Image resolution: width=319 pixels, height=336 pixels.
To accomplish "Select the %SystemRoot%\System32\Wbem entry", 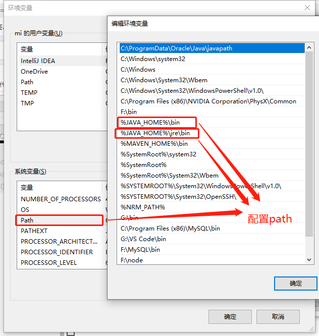I will [212, 176].
